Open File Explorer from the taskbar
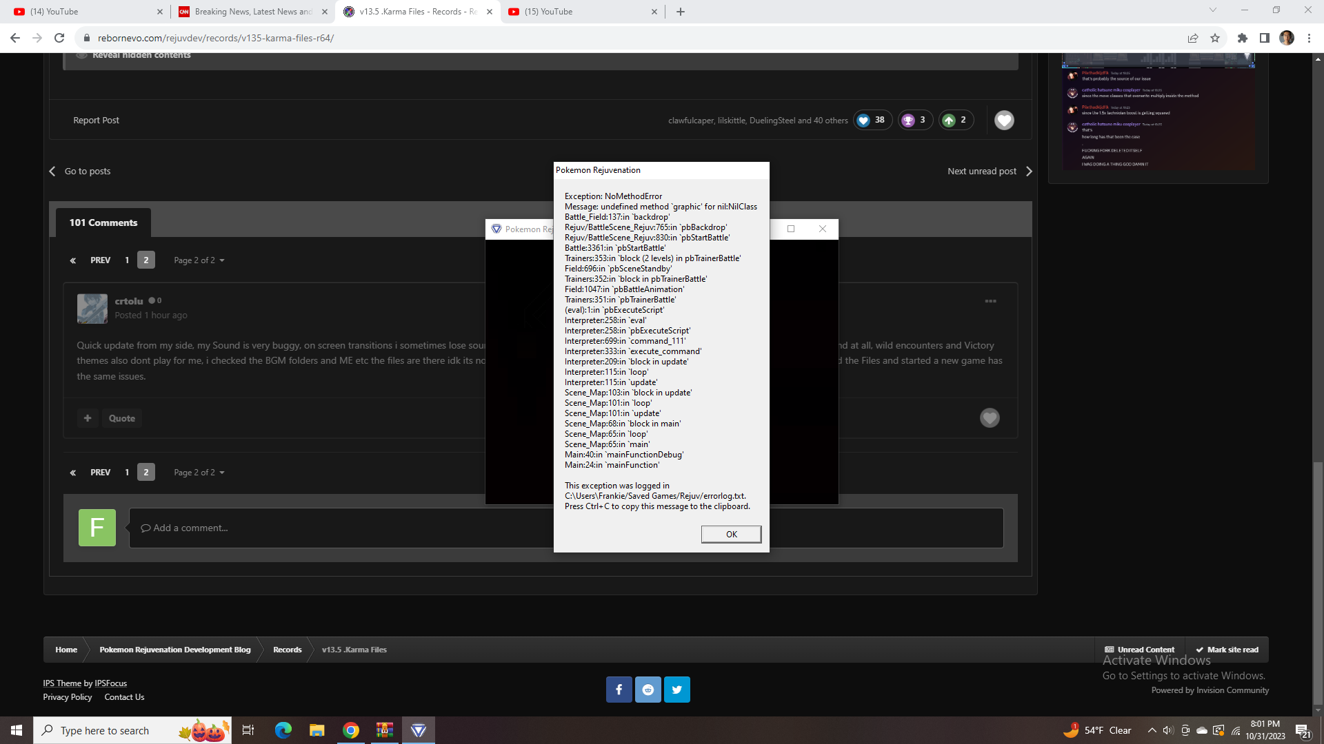Screen dimensions: 1324x744 (317, 730)
